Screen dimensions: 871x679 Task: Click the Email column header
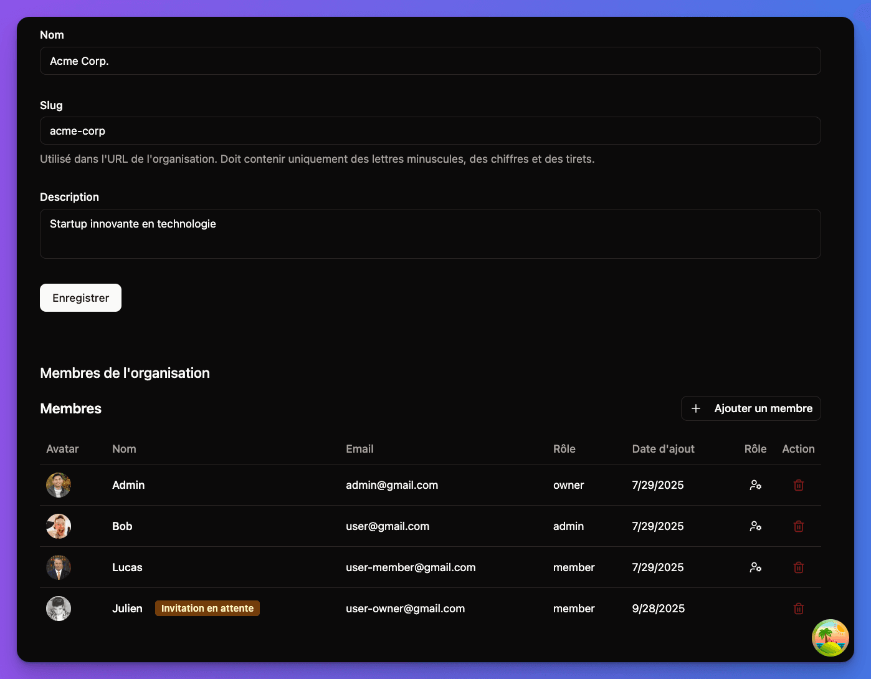tap(359, 449)
